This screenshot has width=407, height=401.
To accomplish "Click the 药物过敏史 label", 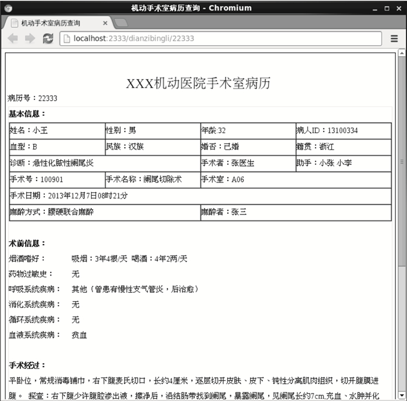I will point(31,274).
